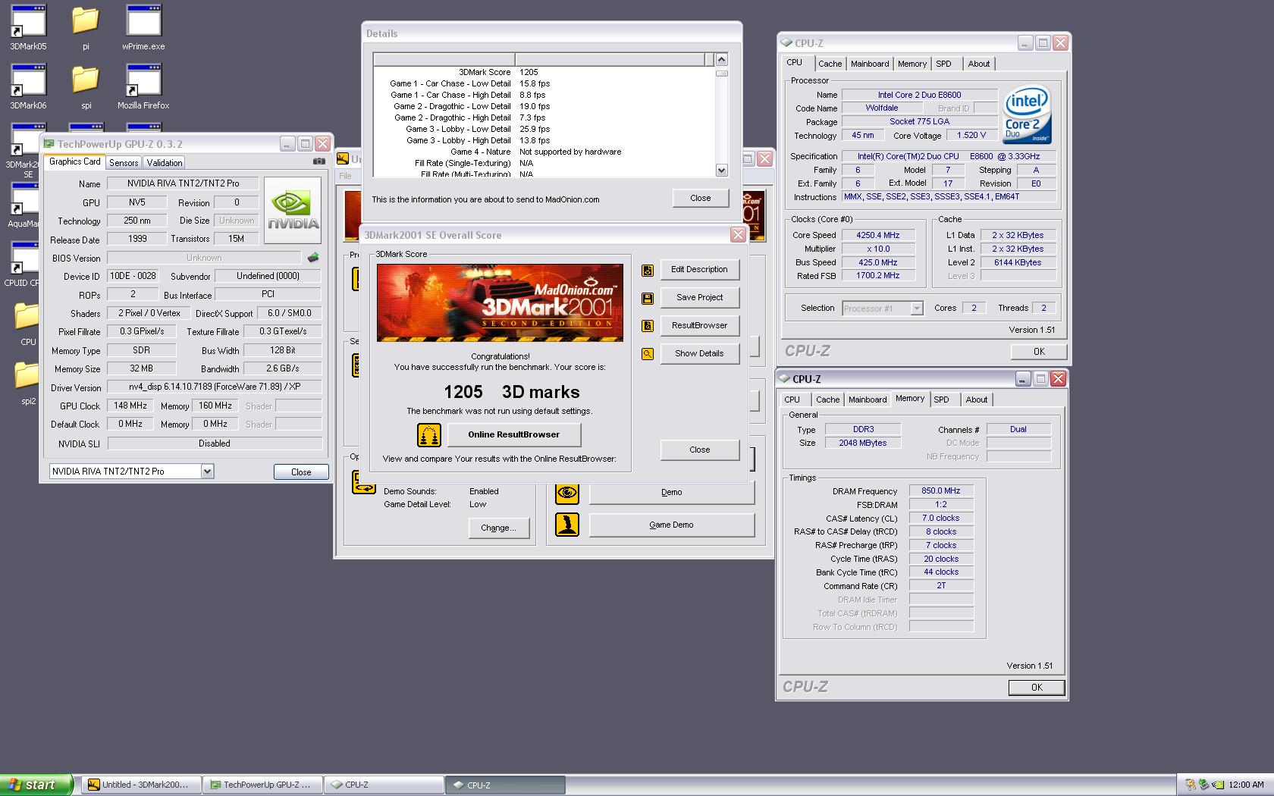The height and width of the screenshot is (796, 1274).
Task: Click the Online ResultBrowser icon
Action: [429, 435]
